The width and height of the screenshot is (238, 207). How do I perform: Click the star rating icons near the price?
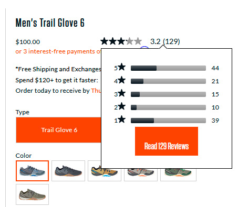pos(121,41)
